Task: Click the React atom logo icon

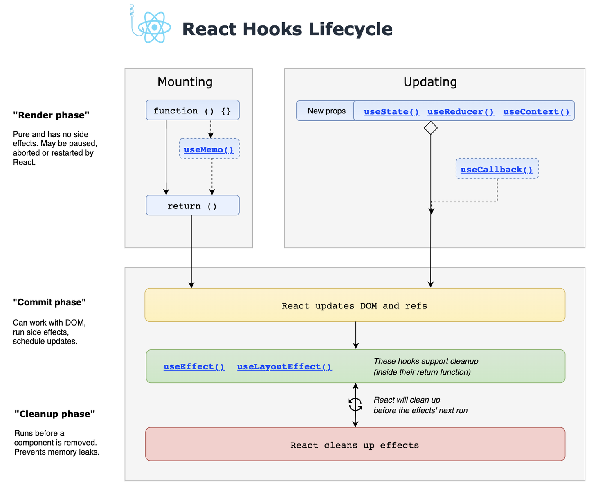Action: point(155,28)
